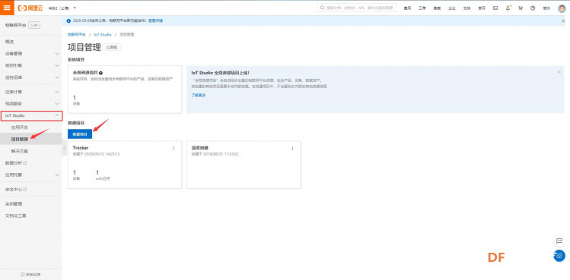Open 工单 in the top navigation
570x280 pixels.
pyautogui.click(x=422, y=8)
